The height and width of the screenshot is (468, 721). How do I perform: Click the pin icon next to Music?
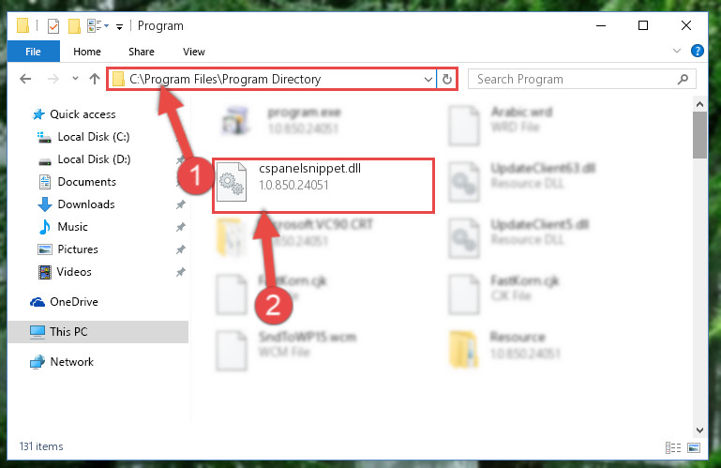[x=181, y=227]
